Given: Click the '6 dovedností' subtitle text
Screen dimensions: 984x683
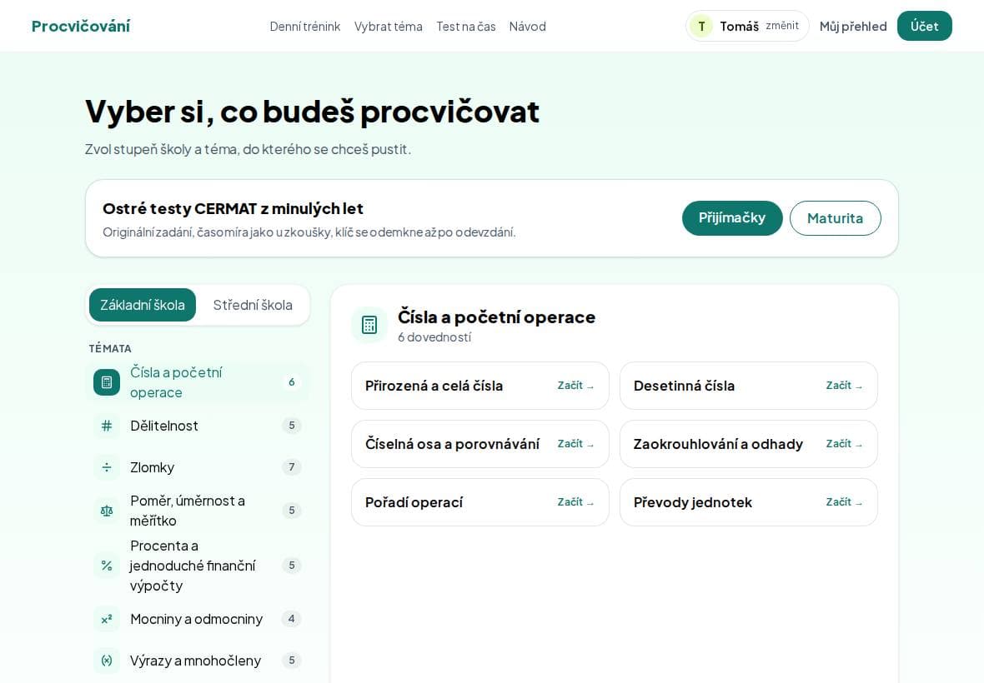Looking at the screenshot, I should click(x=434, y=337).
